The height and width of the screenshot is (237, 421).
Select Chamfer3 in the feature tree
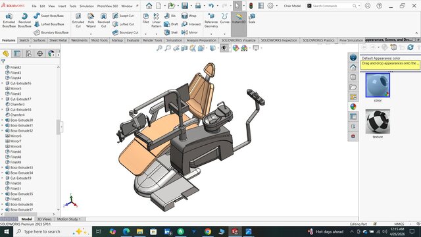coord(15,104)
